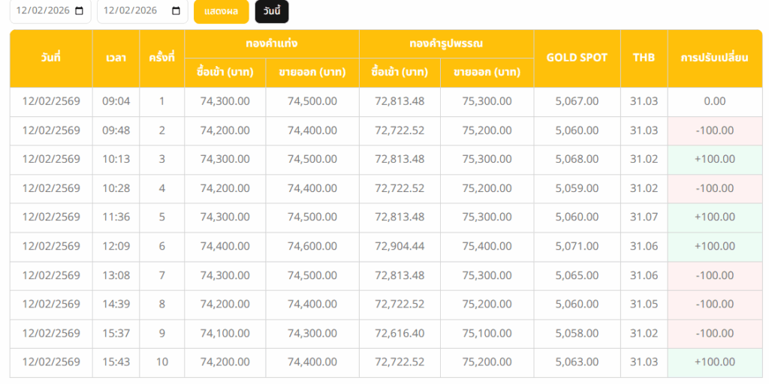Viewport: 769px width, 384px height.
Task: Click bar gold sell price 74,600.00
Action: (312, 246)
